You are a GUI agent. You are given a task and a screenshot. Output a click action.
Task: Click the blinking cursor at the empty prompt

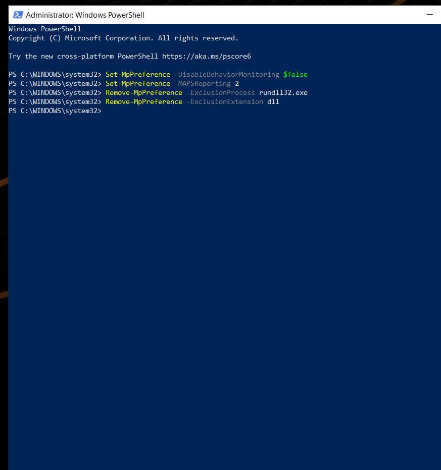point(105,111)
